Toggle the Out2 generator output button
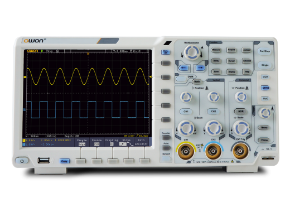290x212 pixels. tap(265, 99)
